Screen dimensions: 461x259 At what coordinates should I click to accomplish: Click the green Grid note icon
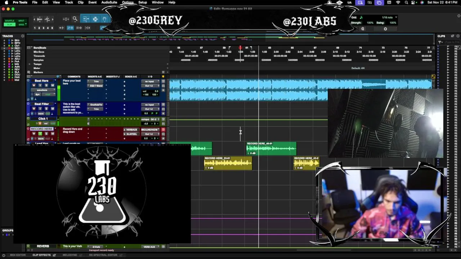(361, 17)
